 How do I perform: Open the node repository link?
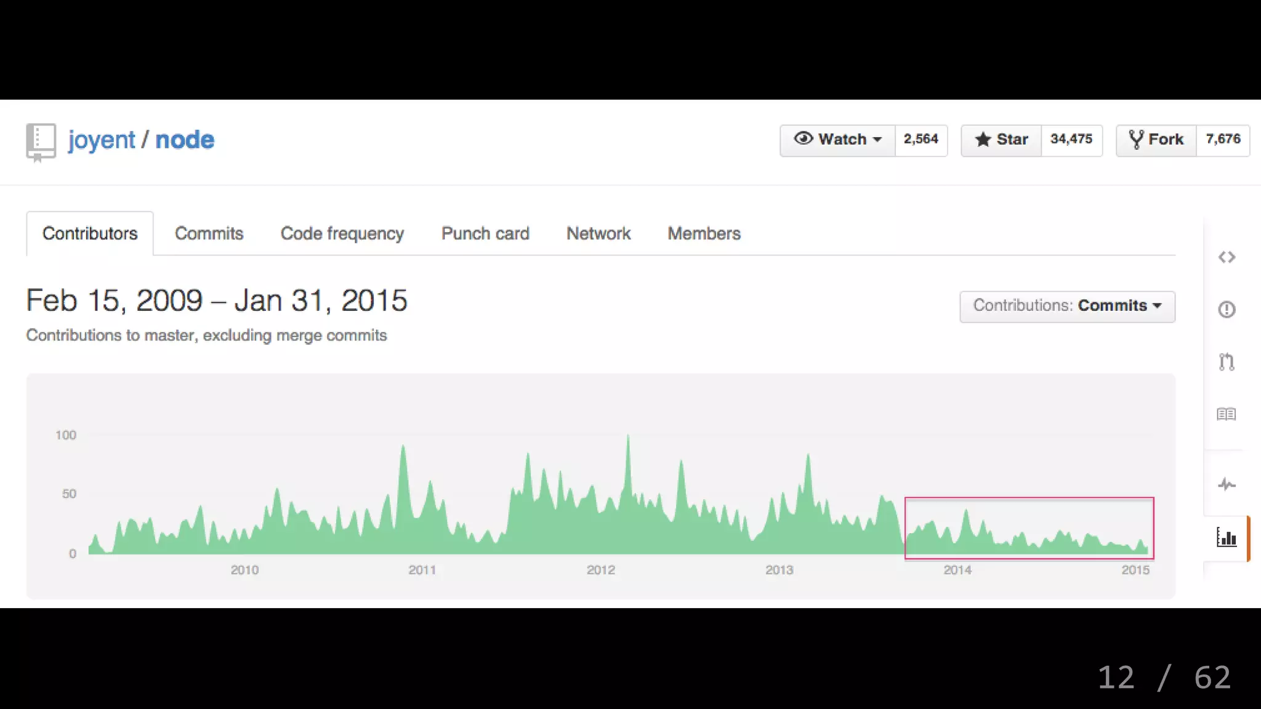(x=185, y=140)
